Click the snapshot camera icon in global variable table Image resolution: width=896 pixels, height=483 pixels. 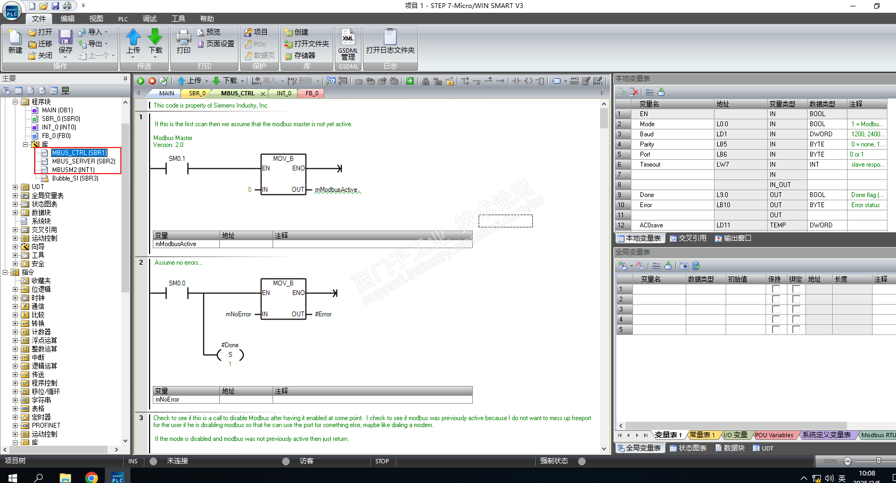[x=684, y=266]
